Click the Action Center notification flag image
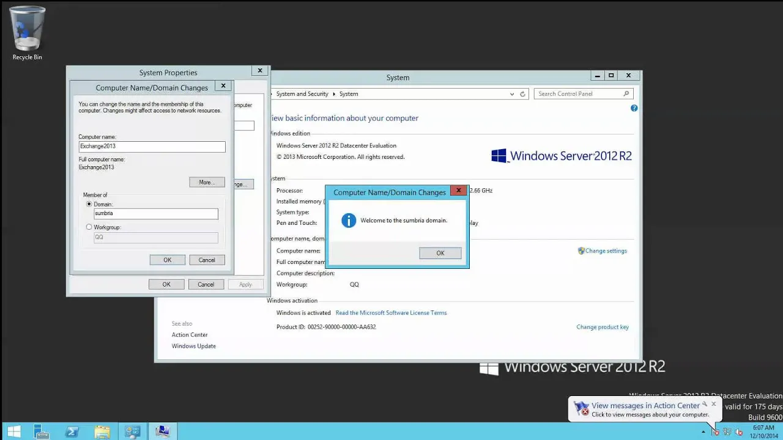This screenshot has height=440, width=783. 582,408
